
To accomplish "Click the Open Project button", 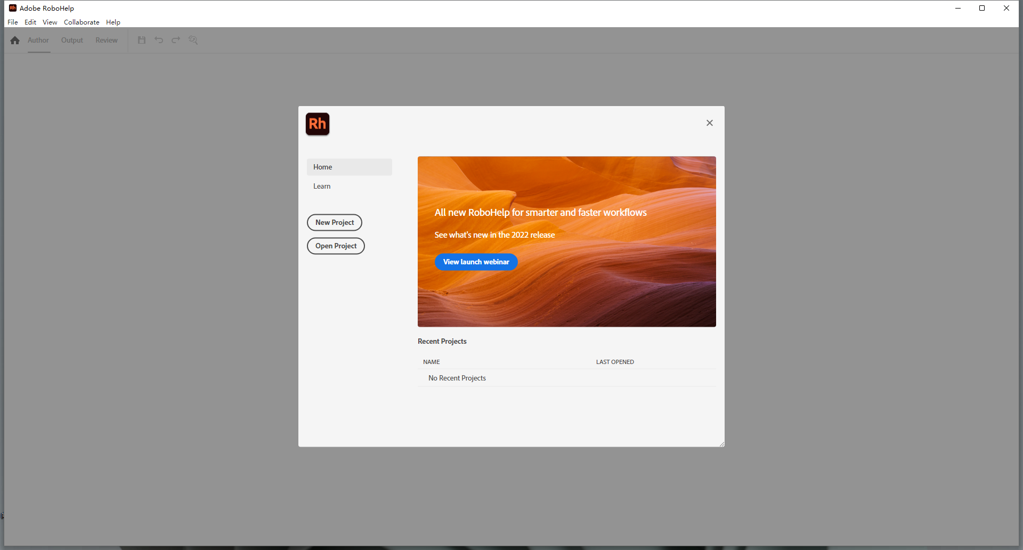I will 336,246.
